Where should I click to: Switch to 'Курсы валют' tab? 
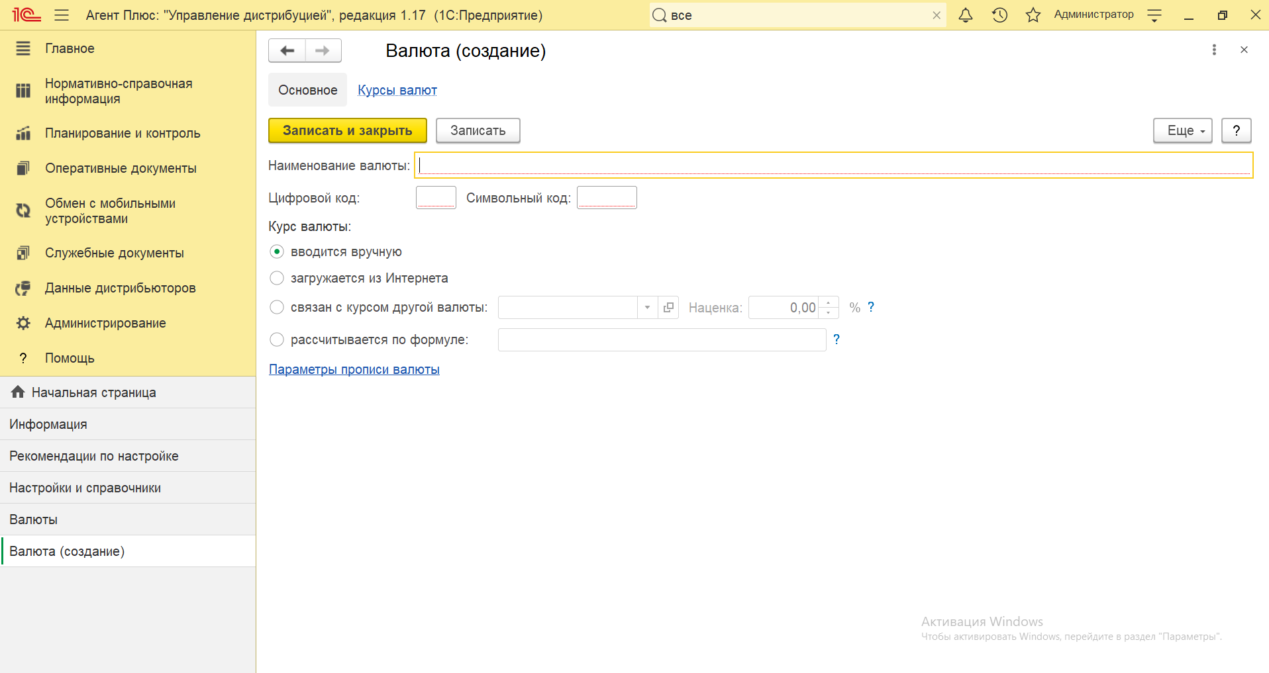click(x=397, y=91)
